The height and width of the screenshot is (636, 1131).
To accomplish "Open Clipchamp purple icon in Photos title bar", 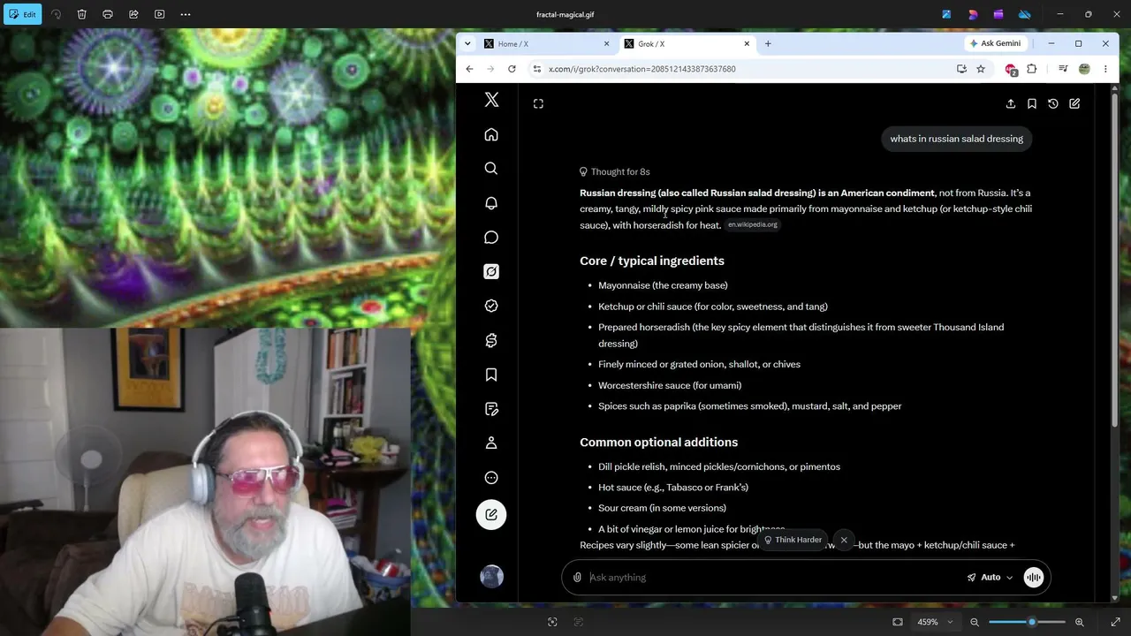I will click(998, 14).
